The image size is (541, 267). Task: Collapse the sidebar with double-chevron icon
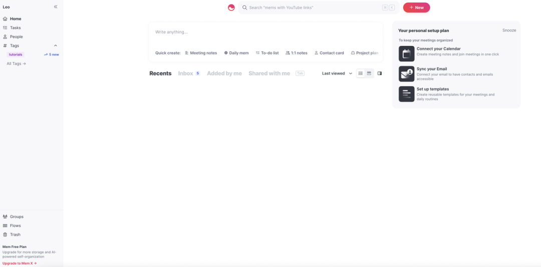click(56, 7)
